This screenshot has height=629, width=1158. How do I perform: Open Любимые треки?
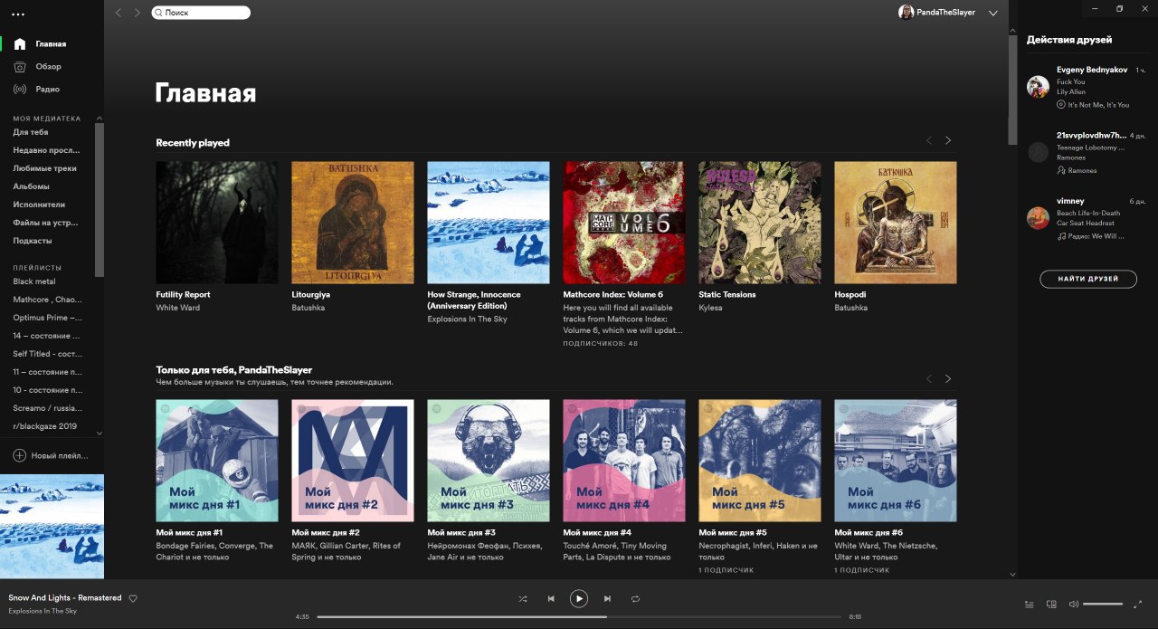(44, 168)
